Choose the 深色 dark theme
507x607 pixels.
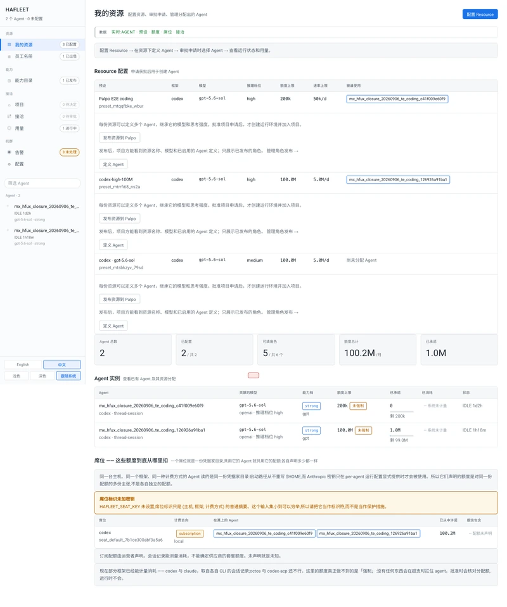click(42, 376)
